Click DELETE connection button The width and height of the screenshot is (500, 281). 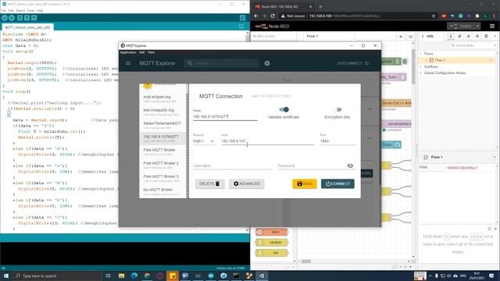(210, 184)
